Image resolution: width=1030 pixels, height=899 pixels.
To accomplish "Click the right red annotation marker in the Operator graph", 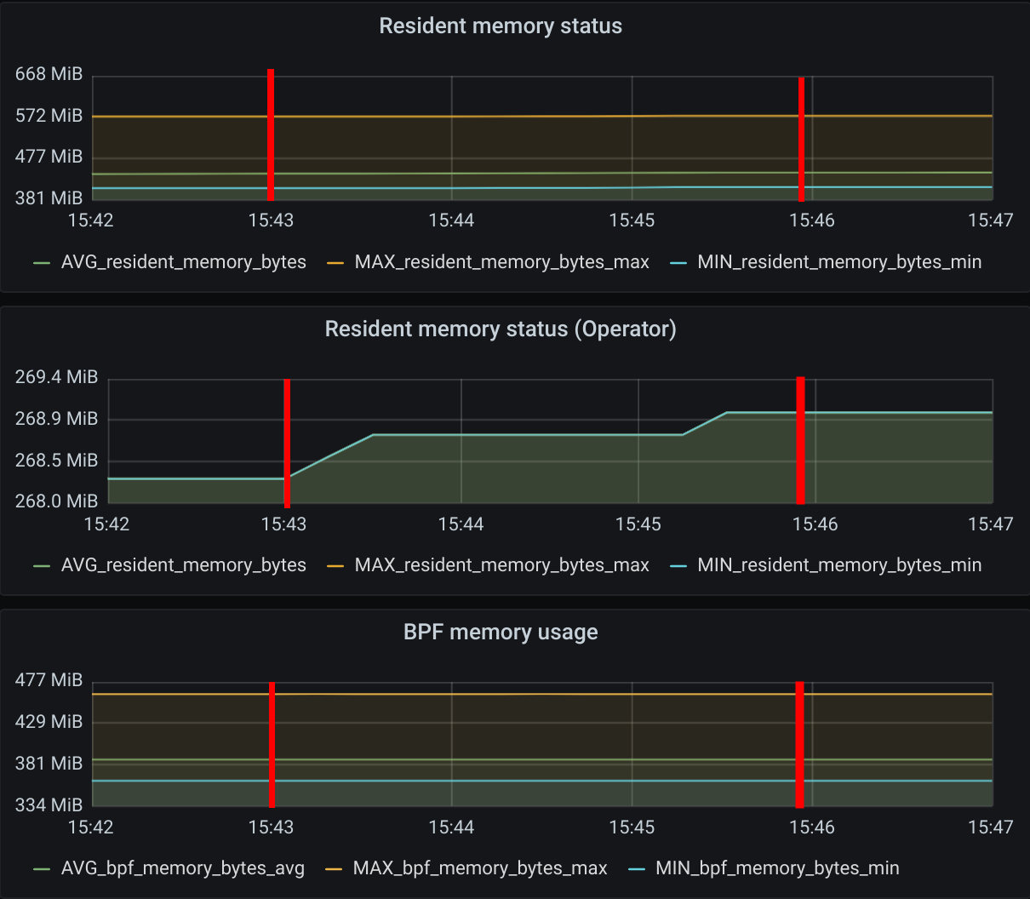I will tap(800, 441).
